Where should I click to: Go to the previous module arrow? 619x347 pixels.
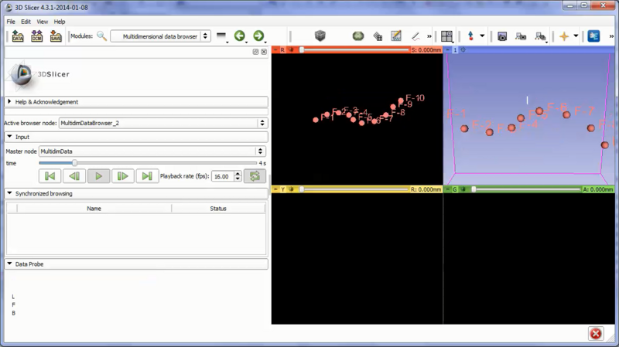(240, 36)
